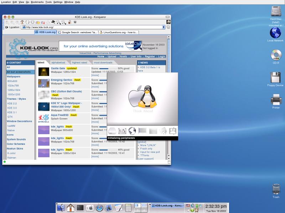Image resolution: width=285 pixels, height=213 pixels.
Task: Go to Konqueror's home URL icon
Action: [x=22, y=22]
